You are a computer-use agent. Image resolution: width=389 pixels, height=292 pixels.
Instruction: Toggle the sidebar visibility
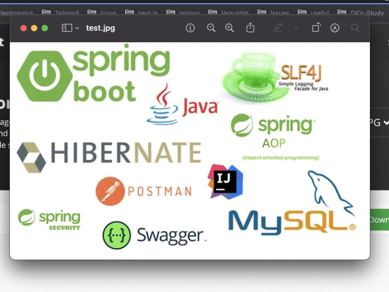[66, 28]
